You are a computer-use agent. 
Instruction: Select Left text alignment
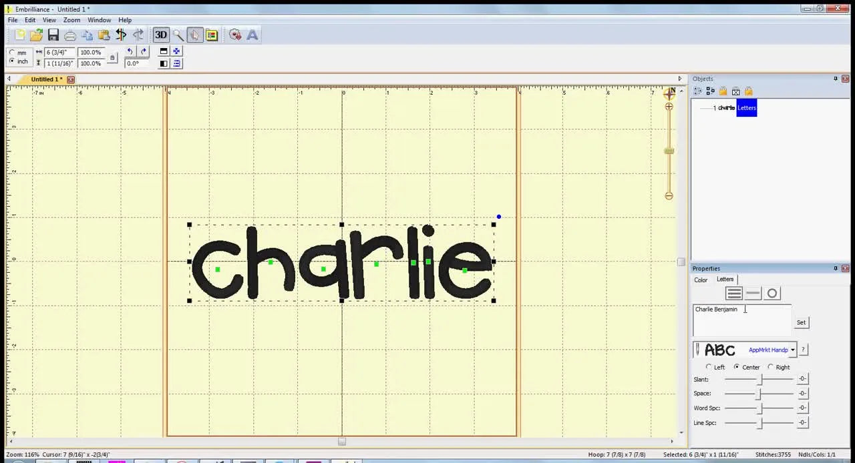pyautogui.click(x=709, y=367)
